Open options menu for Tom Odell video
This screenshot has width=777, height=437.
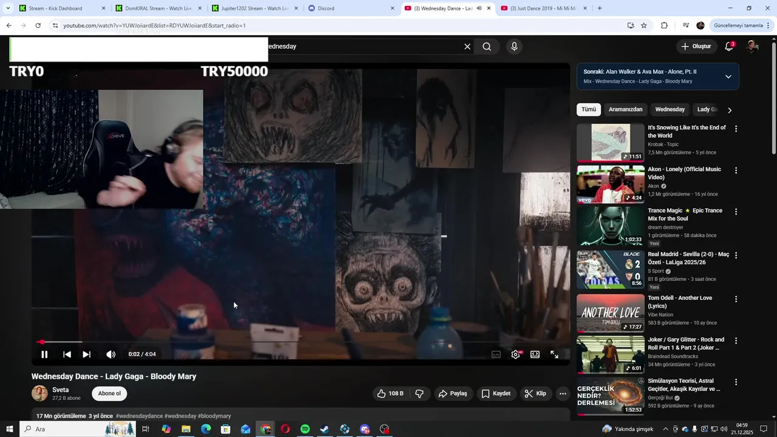pyautogui.click(x=736, y=299)
